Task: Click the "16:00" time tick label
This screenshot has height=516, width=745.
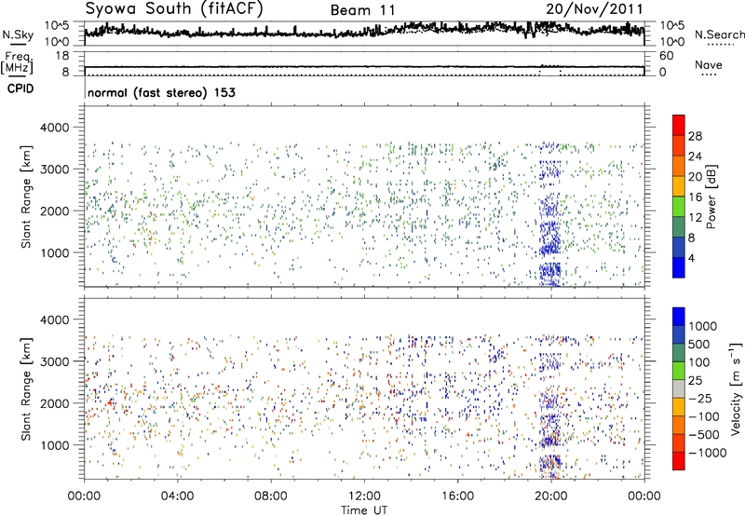Action: [457, 496]
